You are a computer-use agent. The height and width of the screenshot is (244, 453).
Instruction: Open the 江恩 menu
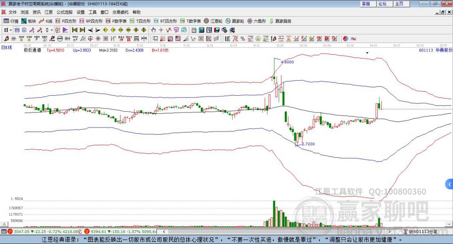click(49, 12)
